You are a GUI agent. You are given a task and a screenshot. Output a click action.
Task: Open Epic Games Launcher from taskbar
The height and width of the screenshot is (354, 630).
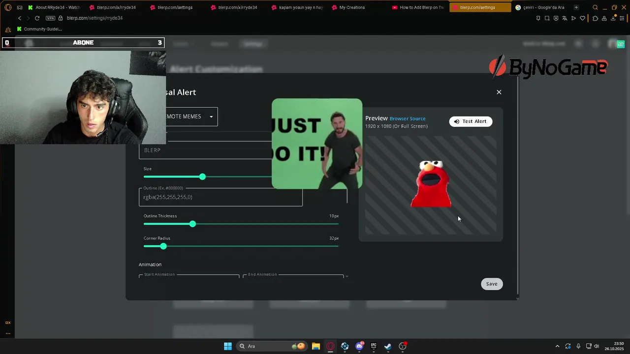(374, 346)
